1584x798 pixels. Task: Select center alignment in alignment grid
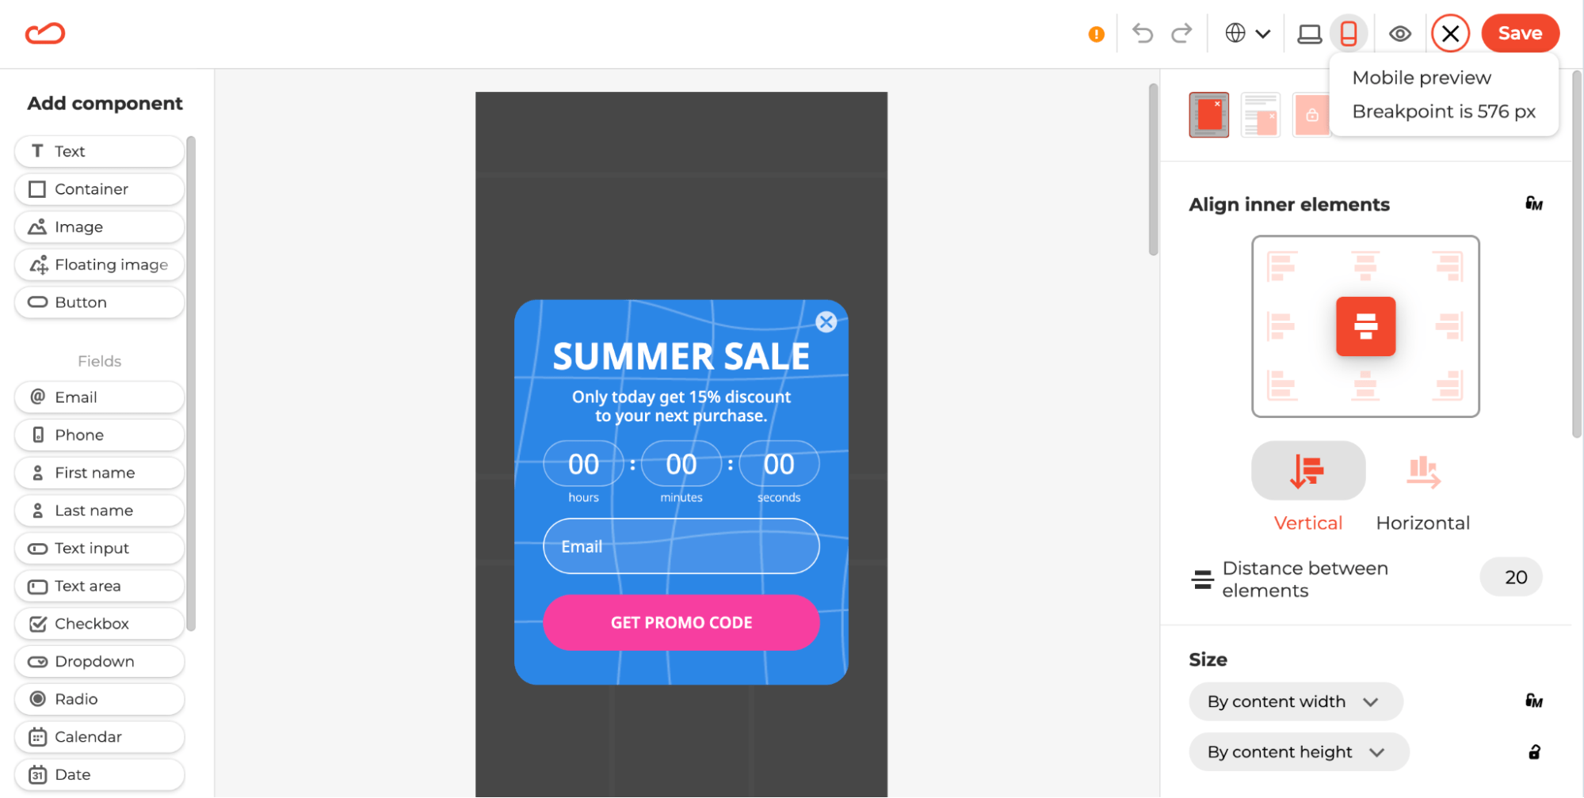pyautogui.click(x=1365, y=326)
